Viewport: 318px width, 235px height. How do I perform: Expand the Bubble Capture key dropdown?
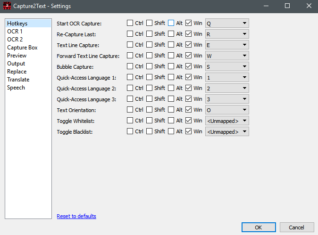pos(227,66)
